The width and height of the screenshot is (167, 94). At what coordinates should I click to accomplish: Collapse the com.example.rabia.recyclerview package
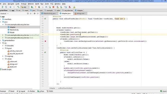pos(3,25)
